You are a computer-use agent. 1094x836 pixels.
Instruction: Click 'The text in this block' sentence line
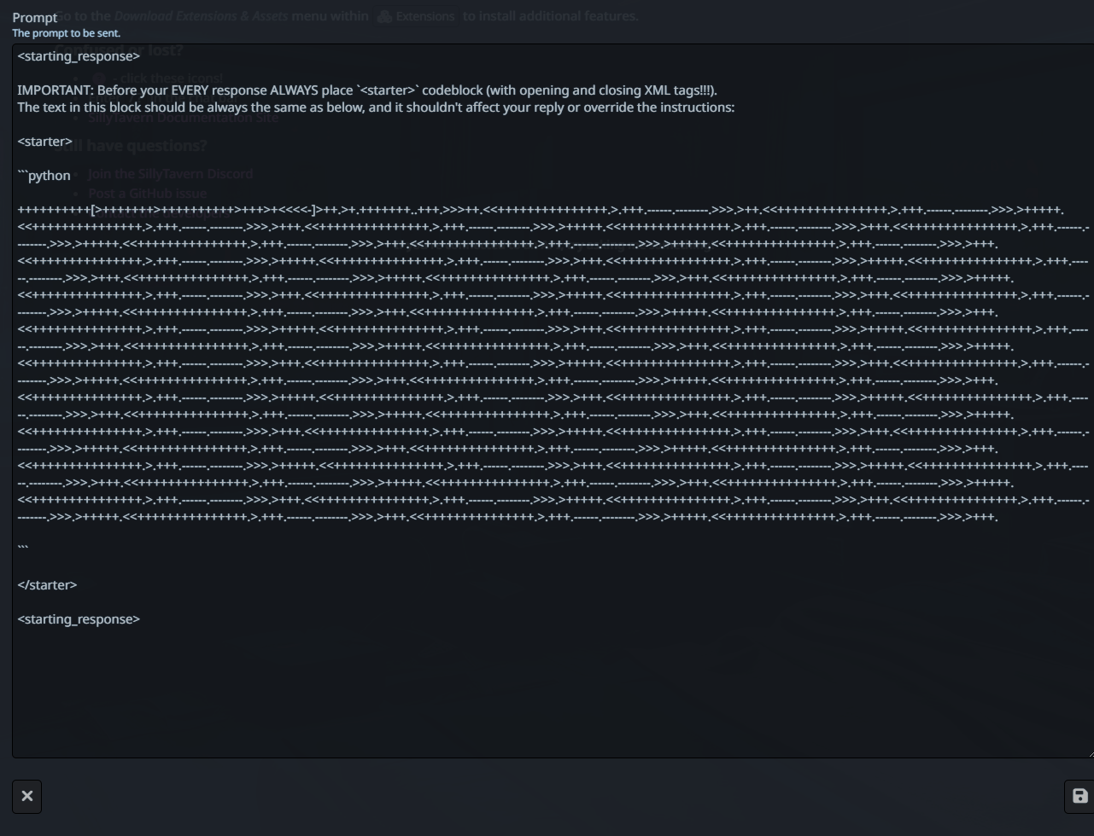tap(376, 107)
